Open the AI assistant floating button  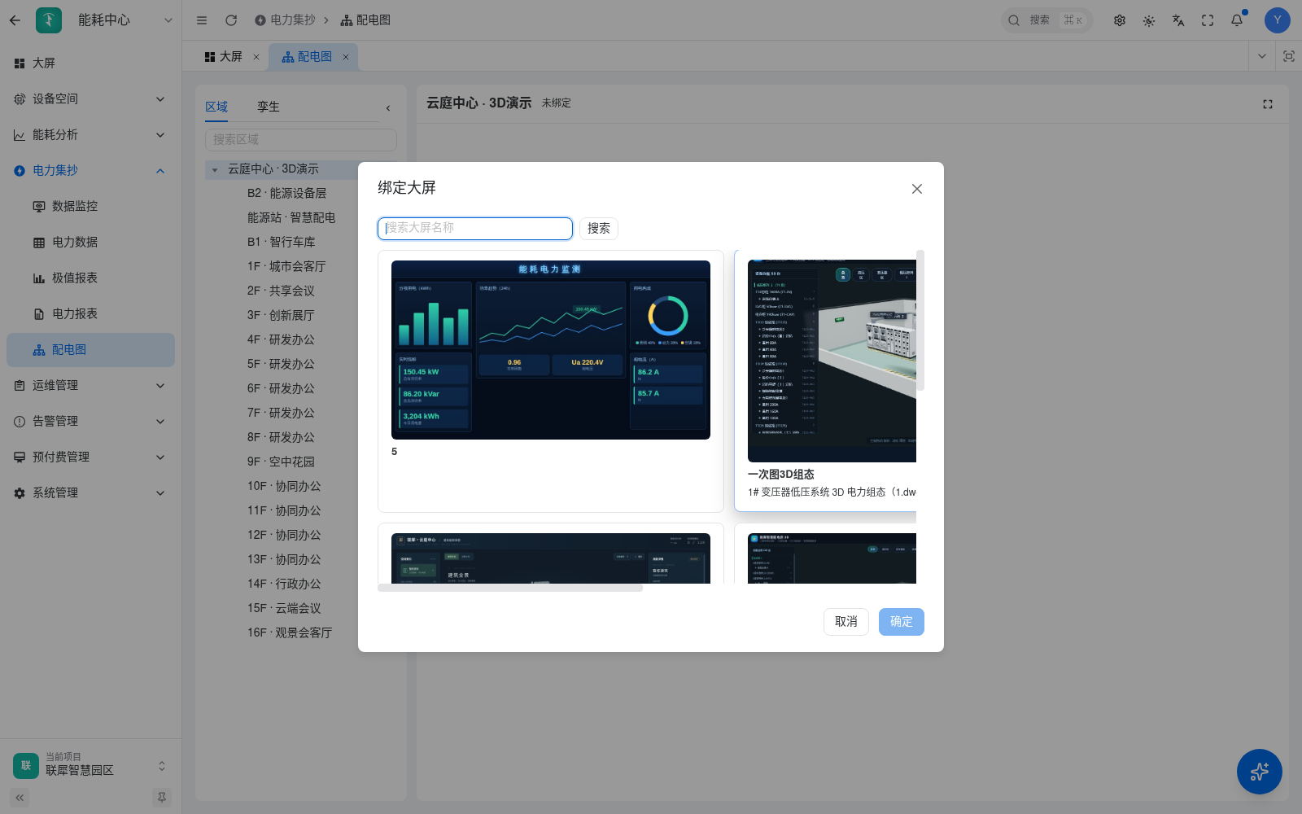(1260, 772)
